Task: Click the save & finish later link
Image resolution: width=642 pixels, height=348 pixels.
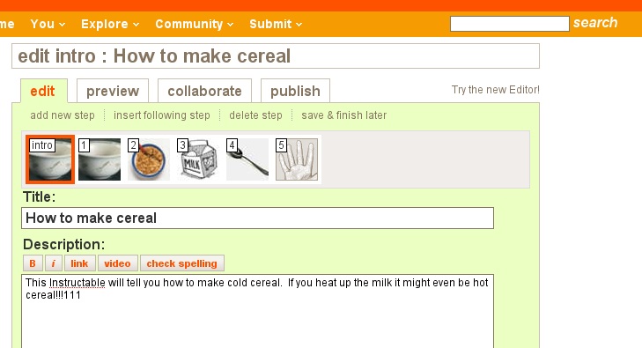Action: point(344,115)
